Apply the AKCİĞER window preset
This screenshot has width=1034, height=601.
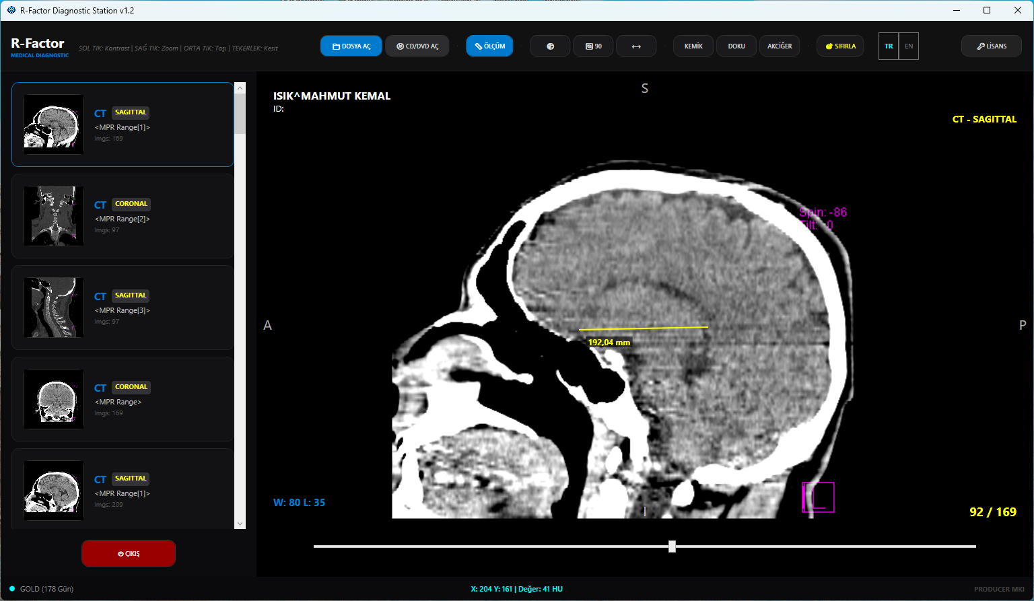(780, 46)
